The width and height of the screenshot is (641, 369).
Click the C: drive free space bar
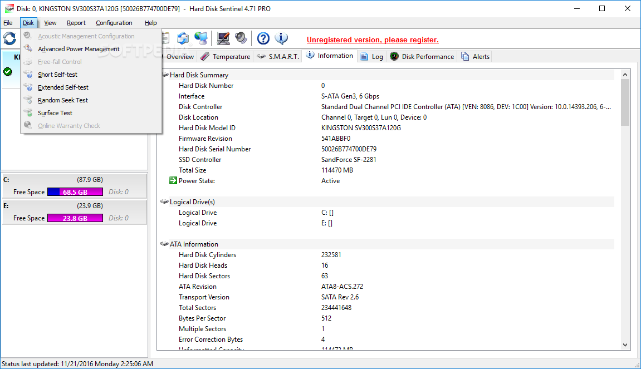(x=75, y=192)
